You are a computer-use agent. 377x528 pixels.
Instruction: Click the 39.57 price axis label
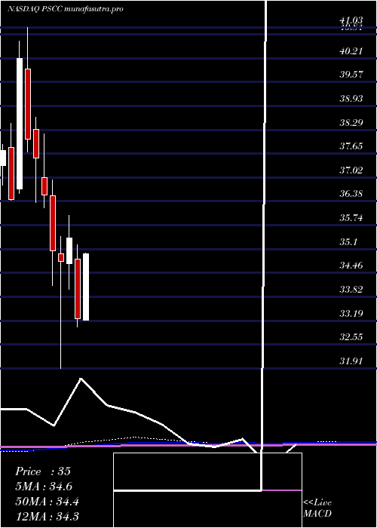pos(351,75)
